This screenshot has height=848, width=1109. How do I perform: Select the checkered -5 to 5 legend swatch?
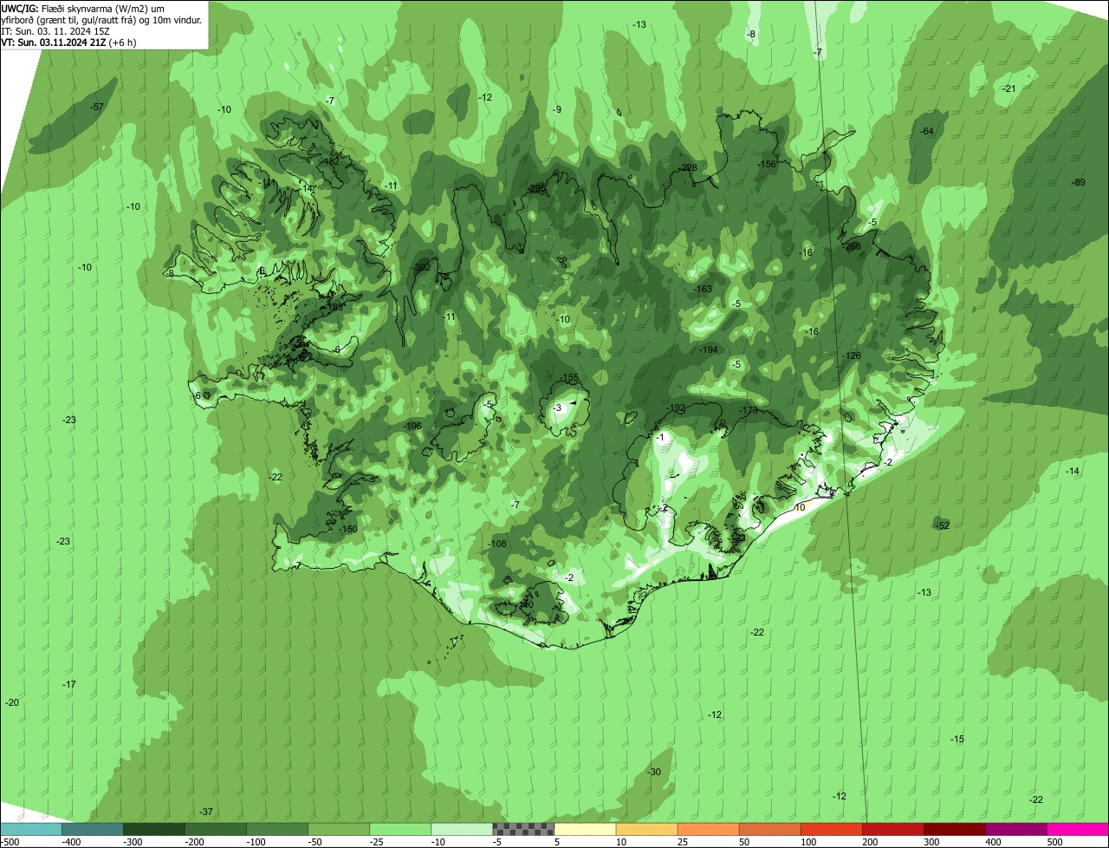pos(523,829)
